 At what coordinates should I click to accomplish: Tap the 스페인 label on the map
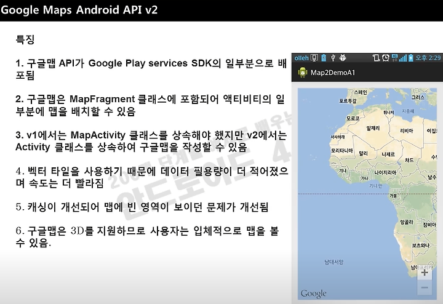tap(361, 92)
